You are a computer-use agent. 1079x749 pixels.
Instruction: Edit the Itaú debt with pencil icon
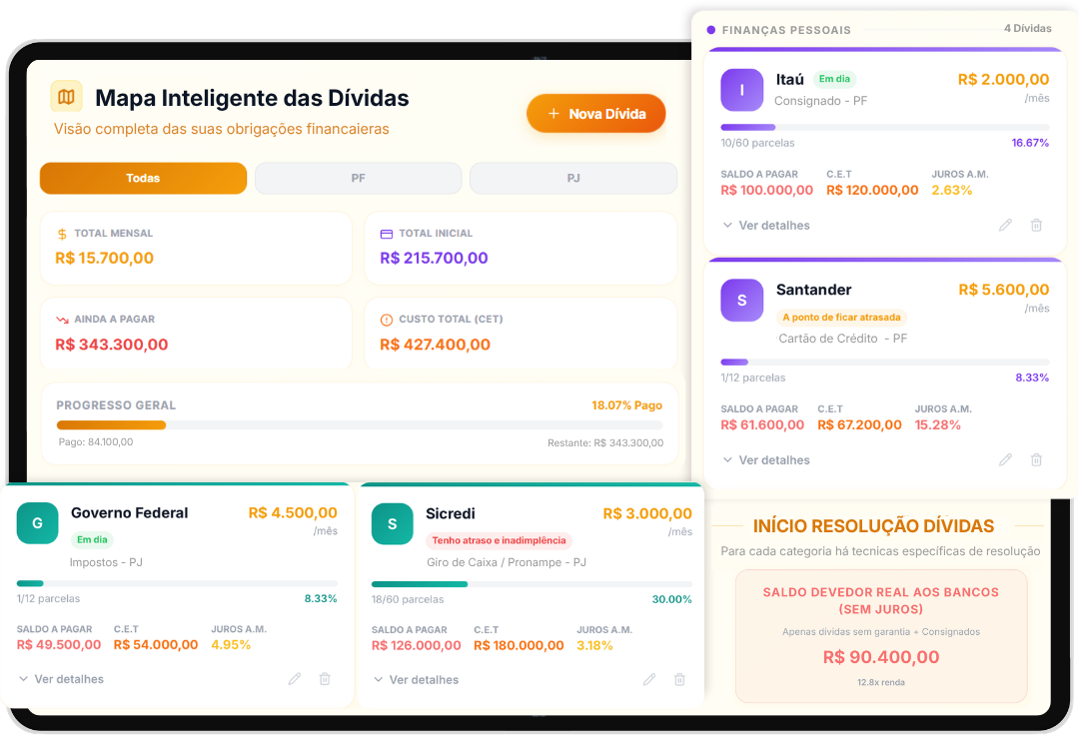pyautogui.click(x=1005, y=225)
